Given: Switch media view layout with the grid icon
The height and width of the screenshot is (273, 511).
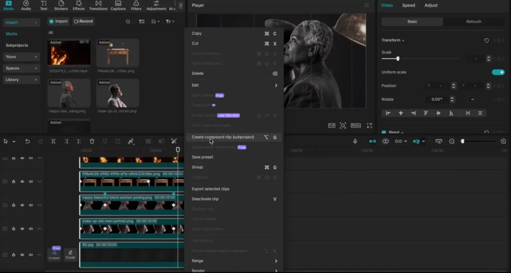Looking at the screenshot, I should point(142,21).
